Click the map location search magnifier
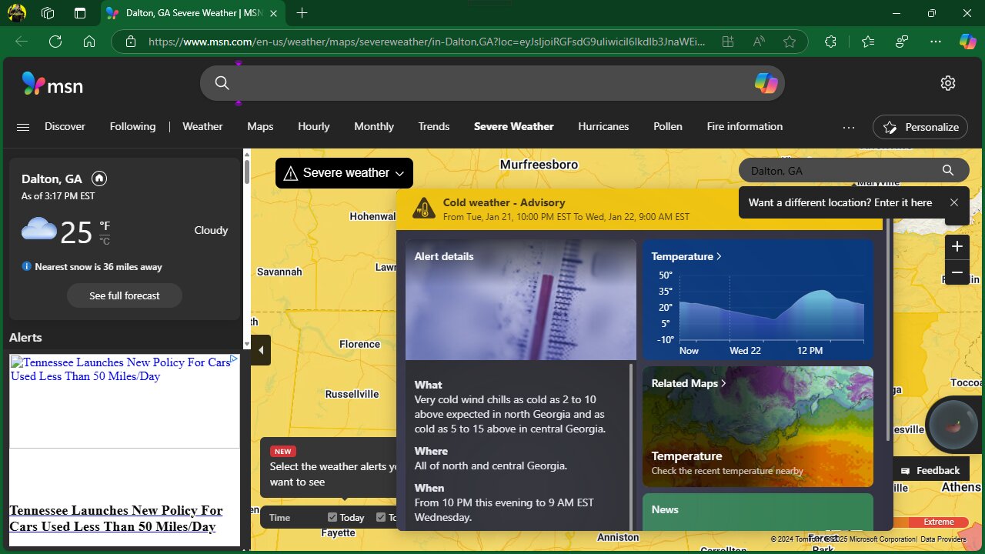Screen dimensions: 985x554 tap(948, 171)
